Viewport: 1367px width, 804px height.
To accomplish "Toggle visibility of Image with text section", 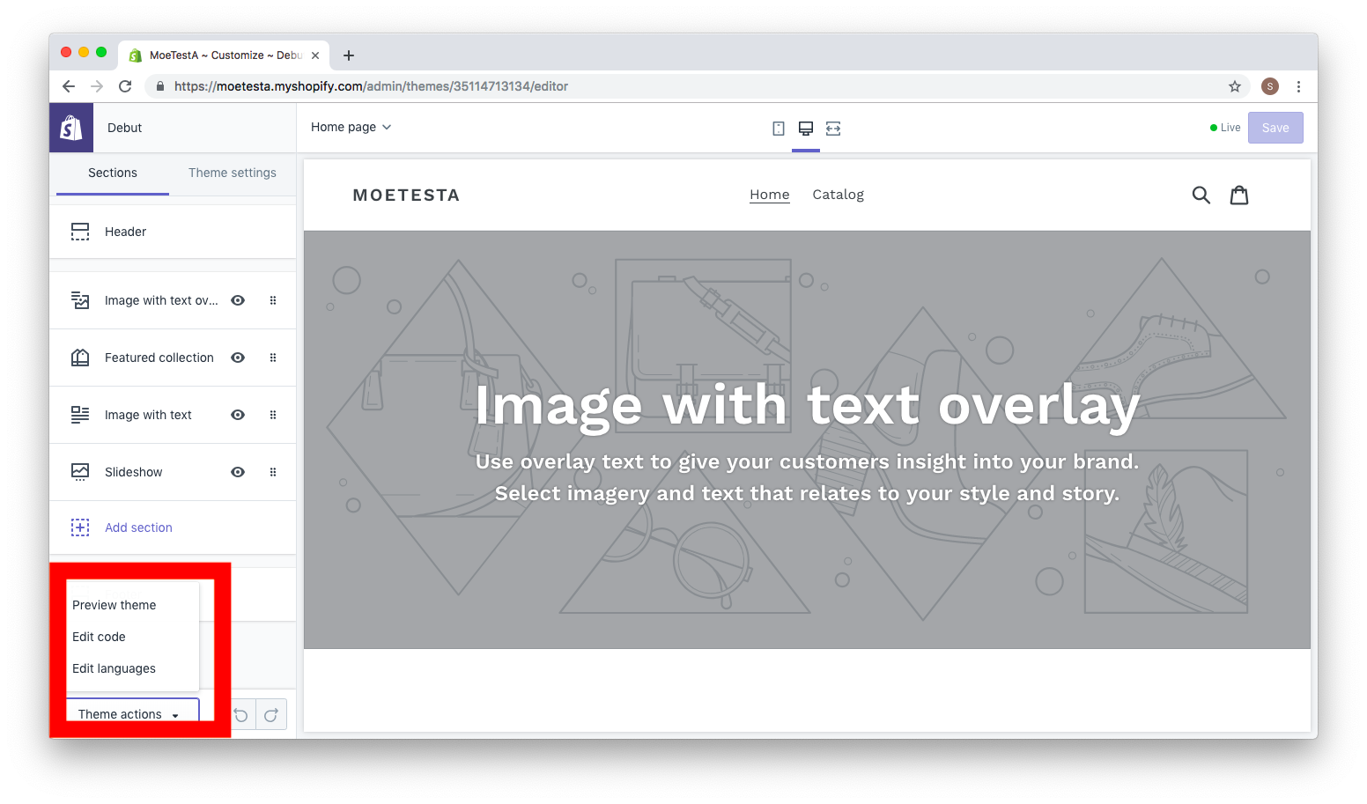I will [238, 415].
